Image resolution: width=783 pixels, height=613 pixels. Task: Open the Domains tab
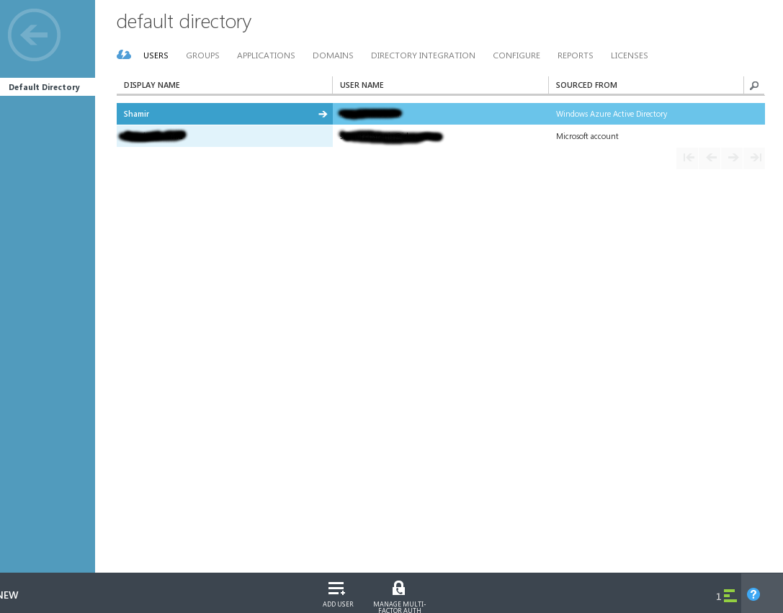(x=333, y=55)
